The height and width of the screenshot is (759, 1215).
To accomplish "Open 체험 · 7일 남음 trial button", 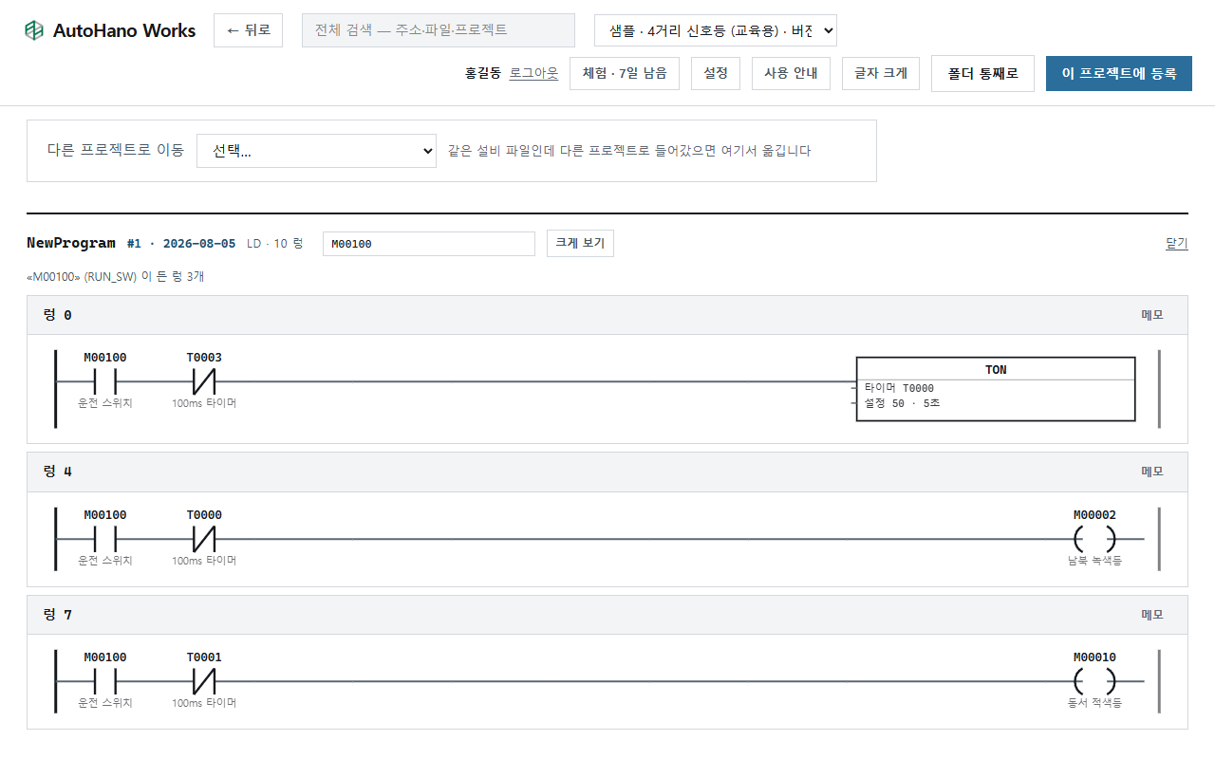I will coord(625,73).
